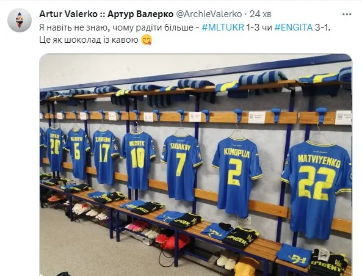Click the Sudakov 7 jersey in photo
This screenshot has width=362, height=276.
[x=181, y=166]
